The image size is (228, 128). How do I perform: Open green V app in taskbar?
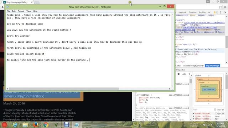click(56, 125)
